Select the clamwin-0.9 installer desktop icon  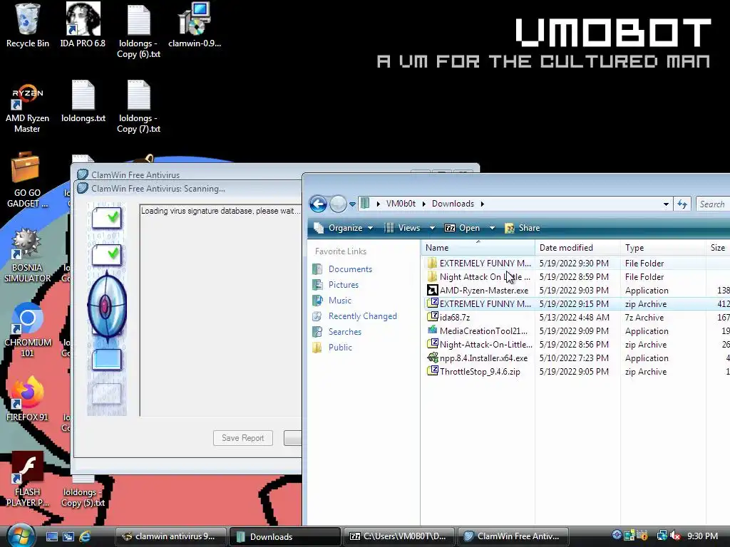coord(195,26)
